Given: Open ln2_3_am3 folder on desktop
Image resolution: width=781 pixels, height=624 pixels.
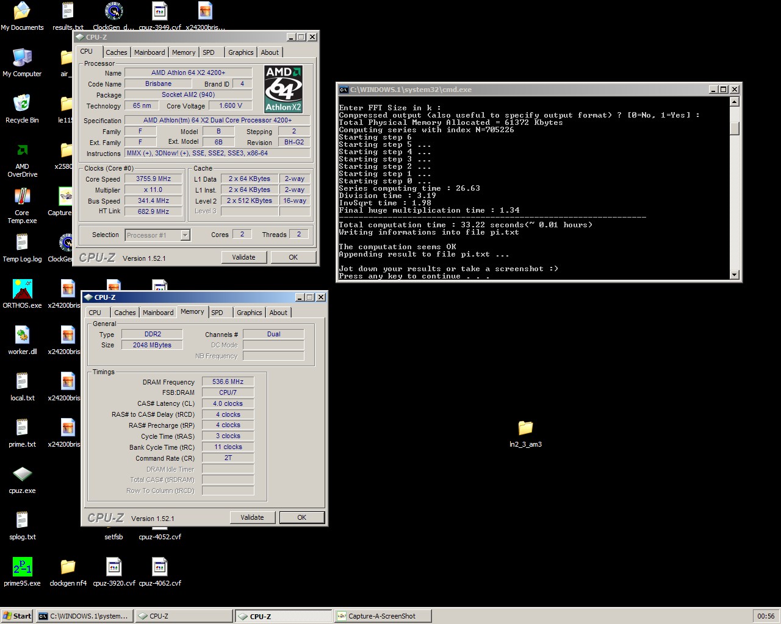Looking at the screenshot, I should [x=525, y=433].
